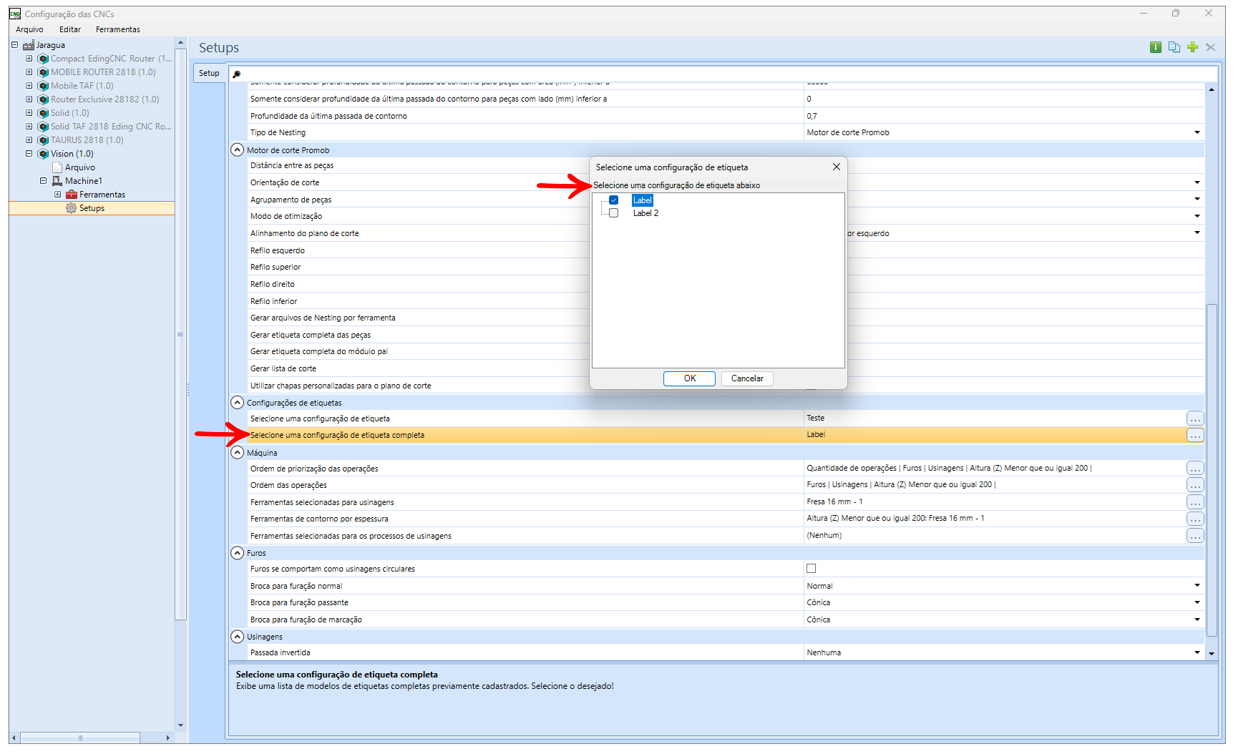The image size is (1238, 754).
Task: Collapse the Furos section
Action: (238, 553)
